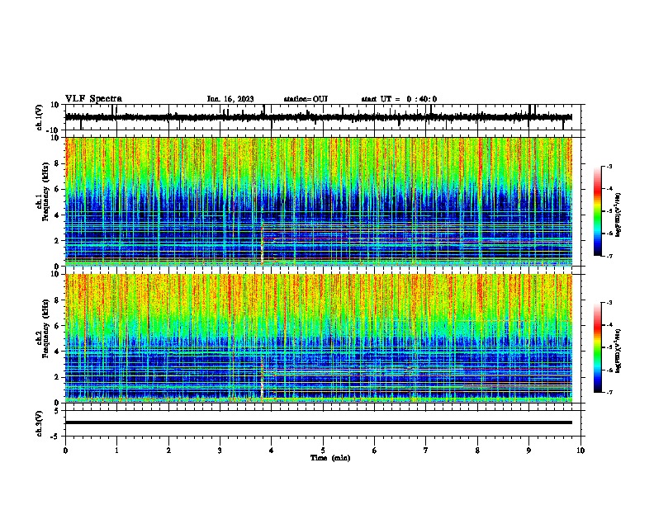
Task: Click time axis tick label "8"
Action: pos(477,451)
